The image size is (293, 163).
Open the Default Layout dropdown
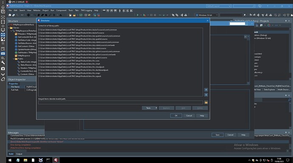[x=219, y=6]
